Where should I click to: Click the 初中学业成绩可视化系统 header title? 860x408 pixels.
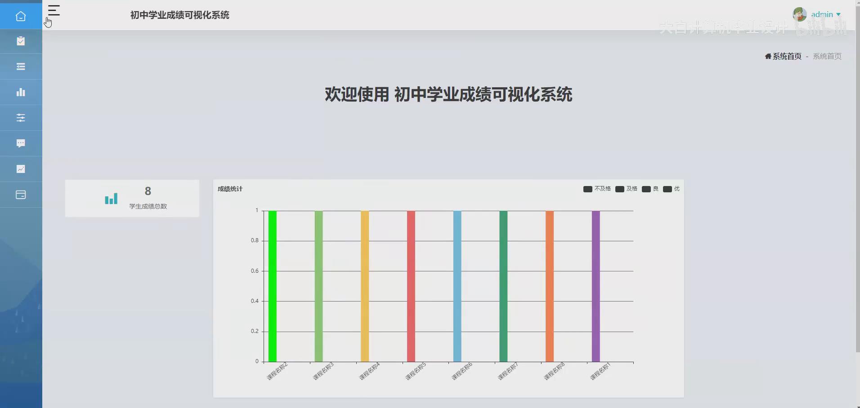pos(179,14)
